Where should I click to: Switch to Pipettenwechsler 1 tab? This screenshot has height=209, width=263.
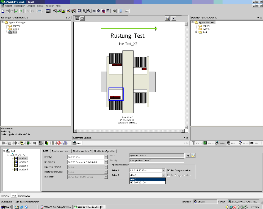click(61, 151)
